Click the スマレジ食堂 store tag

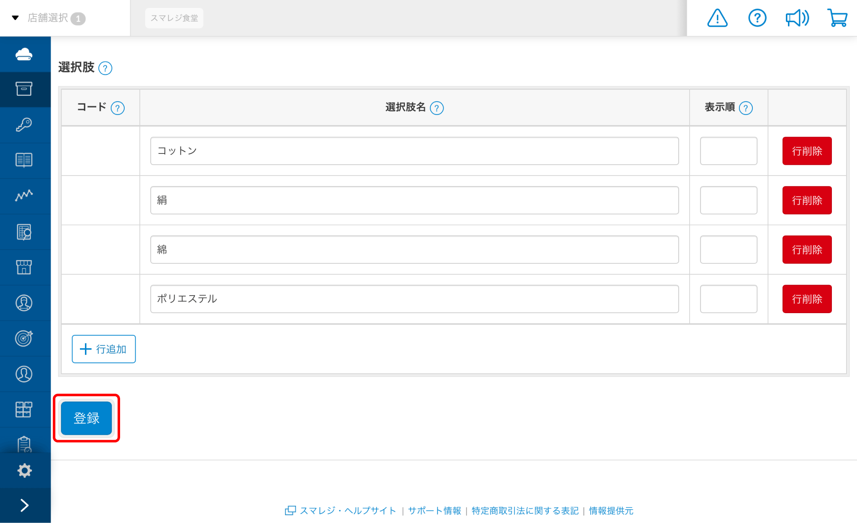(x=174, y=18)
